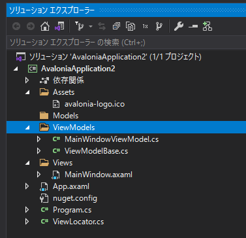This screenshot has height=238, width=246.
Task: Select ViewModelBase.cs file
Action: click(x=96, y=151)
